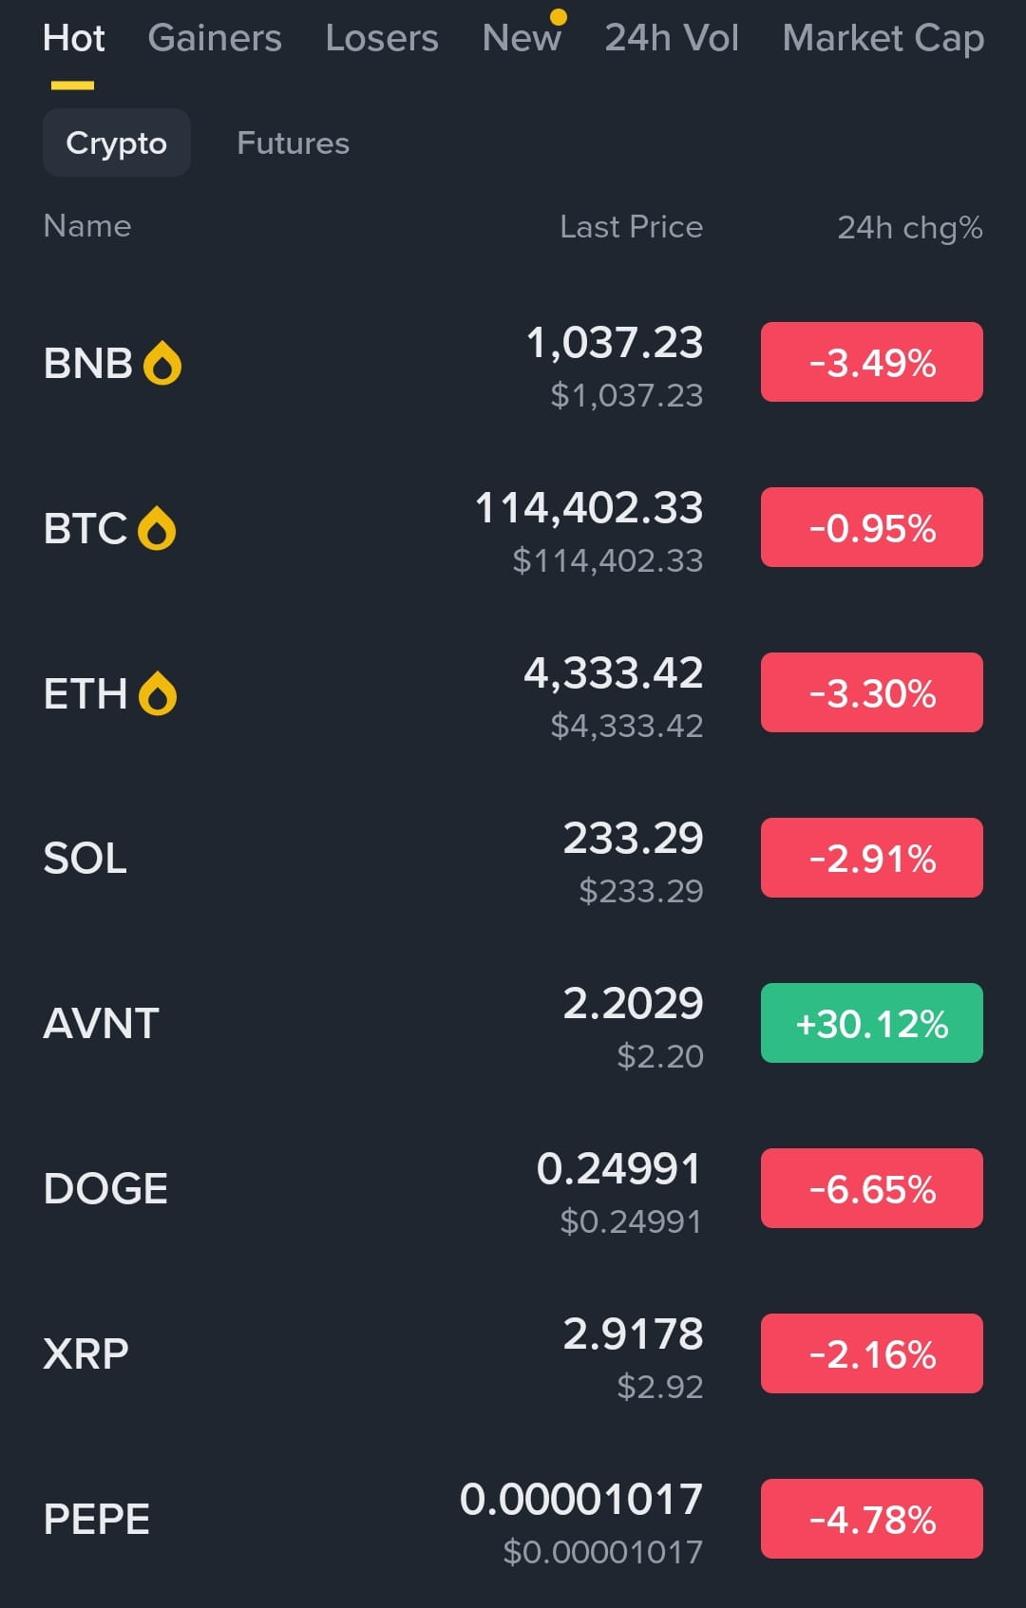Open the XRP coin row
The image size is (1026, 1608).
coord(513,1354)
